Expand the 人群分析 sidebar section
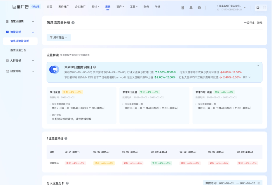Image resolution: width=272 pixels, height=185 pixels. click(x=33, y=61)
